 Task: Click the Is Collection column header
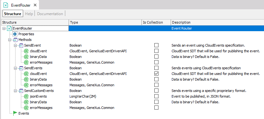[156, 22]
